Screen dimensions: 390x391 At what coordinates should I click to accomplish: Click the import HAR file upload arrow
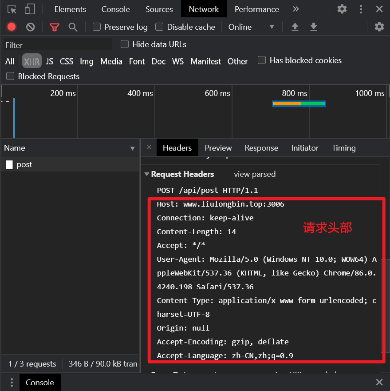(x=295, y=27)
